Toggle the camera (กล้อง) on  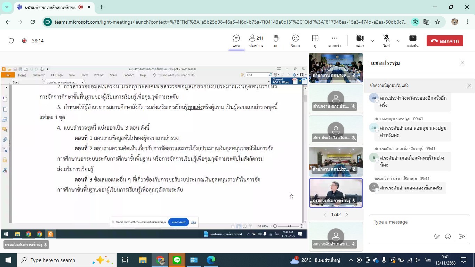click(360, 41)
